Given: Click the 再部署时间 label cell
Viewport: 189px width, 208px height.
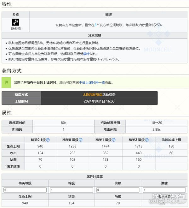Looking at the screenshot, I should 17,123.
